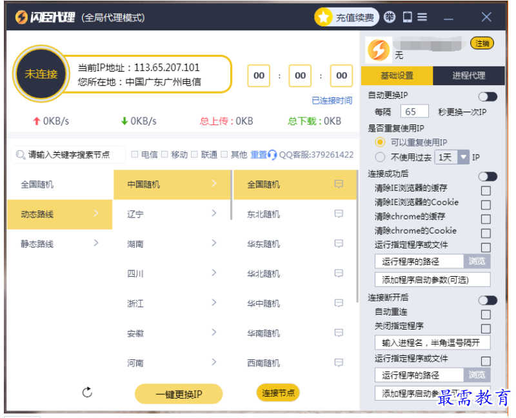Enable 清除chrome的Cookie checkbox
This screenshot has height=418, width=516.
pos(486,233)
